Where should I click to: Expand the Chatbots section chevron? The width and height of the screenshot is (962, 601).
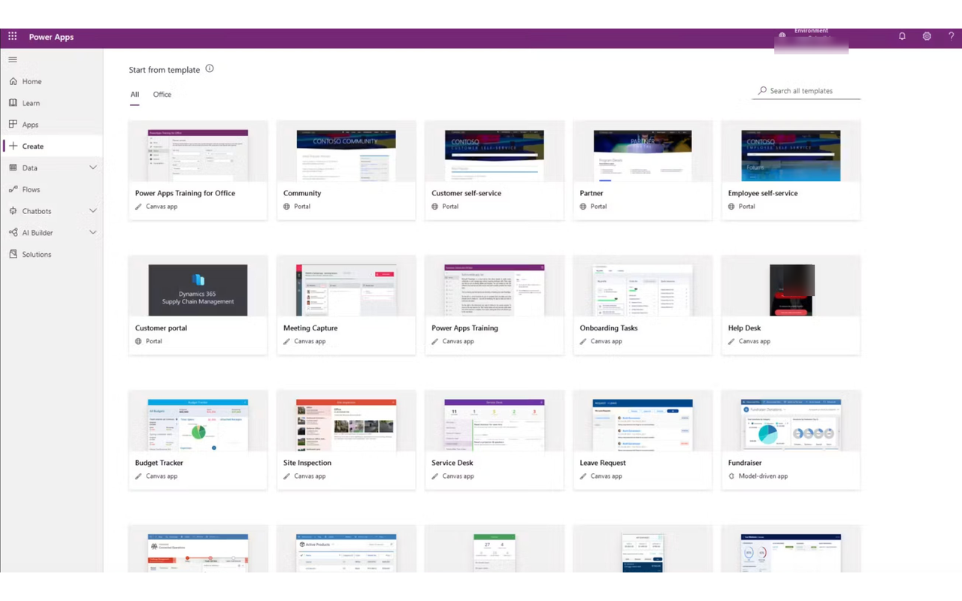tap(93, 211)
